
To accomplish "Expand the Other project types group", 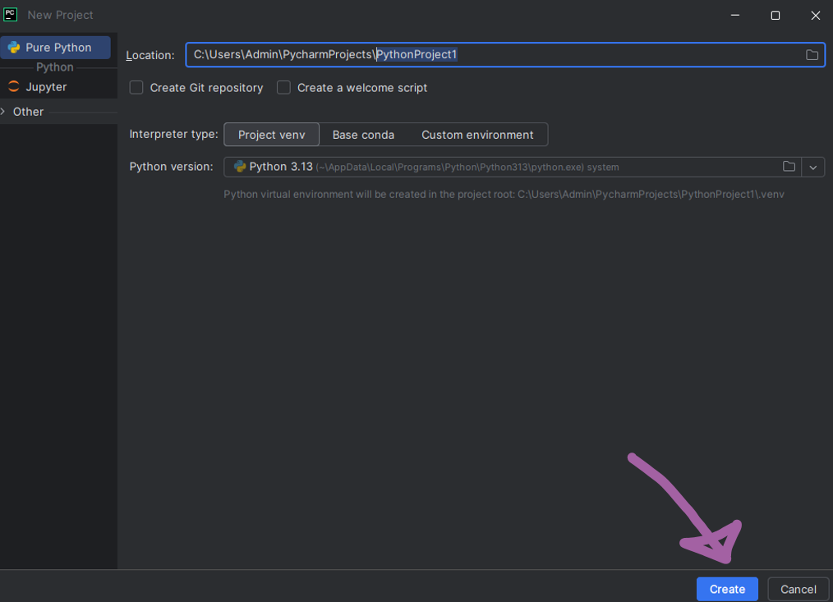I will [3, 112].
